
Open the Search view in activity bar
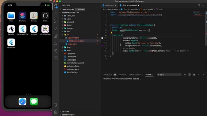pos(56,14)
